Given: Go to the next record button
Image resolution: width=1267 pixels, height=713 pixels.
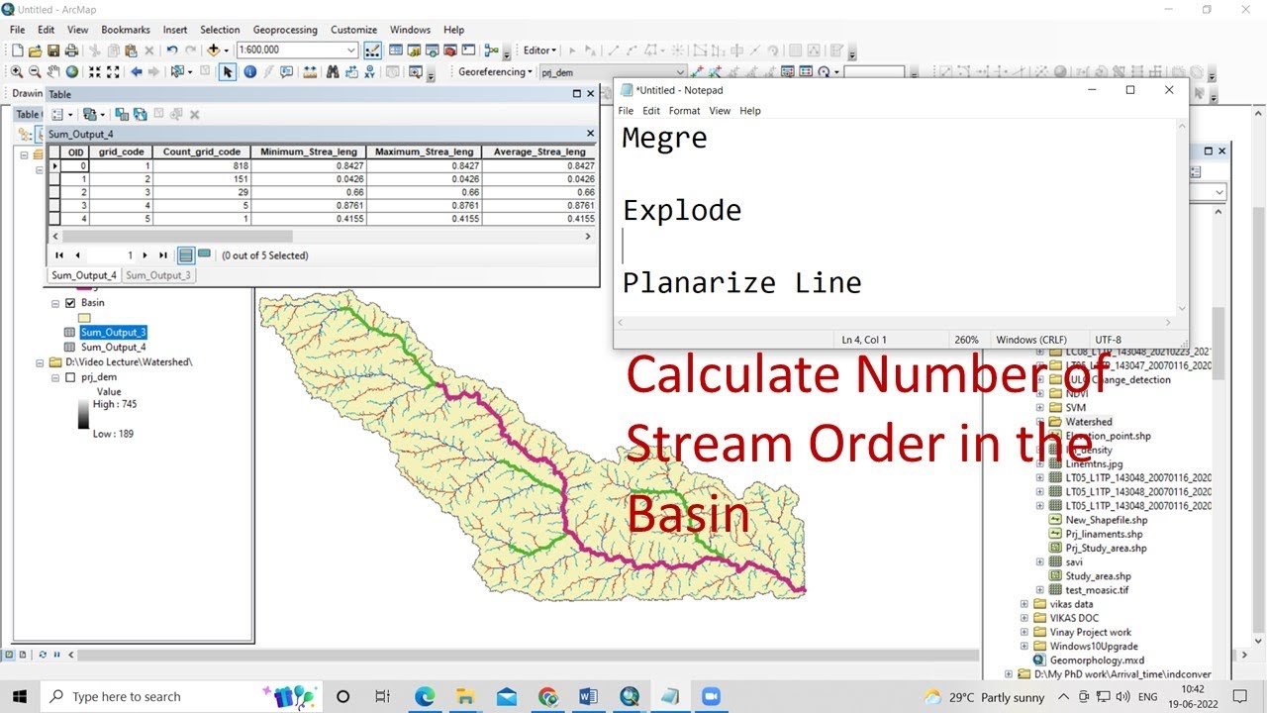Looking at the screenshot, I should point(145,255).
